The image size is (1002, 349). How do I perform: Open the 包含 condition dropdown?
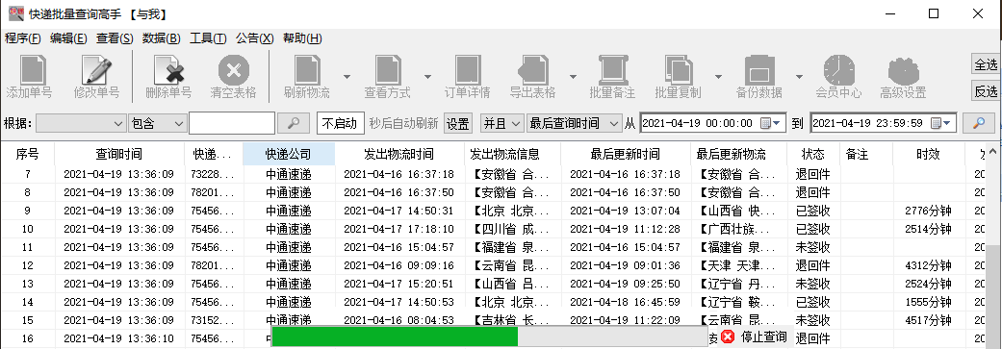click(157, 123)
